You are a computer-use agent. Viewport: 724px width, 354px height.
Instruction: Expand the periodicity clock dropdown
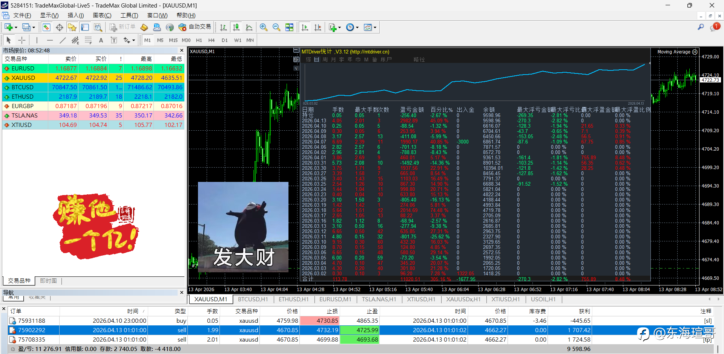[x=357, y=27]
